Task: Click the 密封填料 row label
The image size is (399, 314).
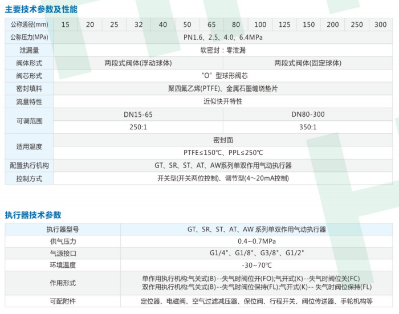Action: (30, 88)
